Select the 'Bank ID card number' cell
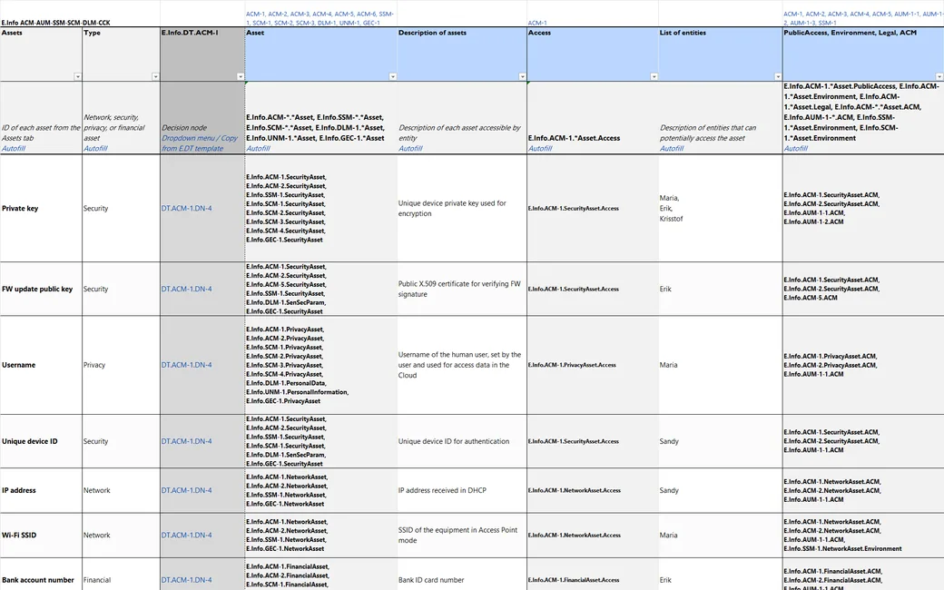This screenshot has height=590, width=944. pos(462,575)
